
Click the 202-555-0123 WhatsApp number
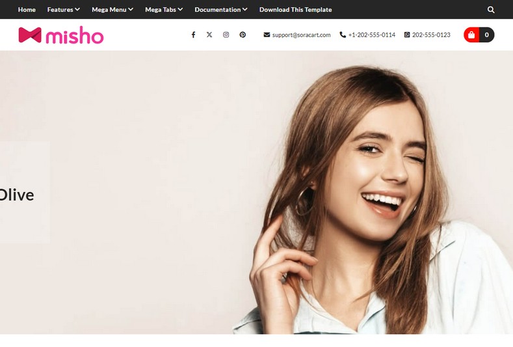point(431,35)
